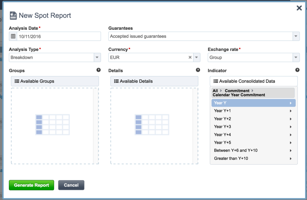Click the calendar icon beside Analysis Date
Screen dimensions: 307x200
click(x=13, y=37)
